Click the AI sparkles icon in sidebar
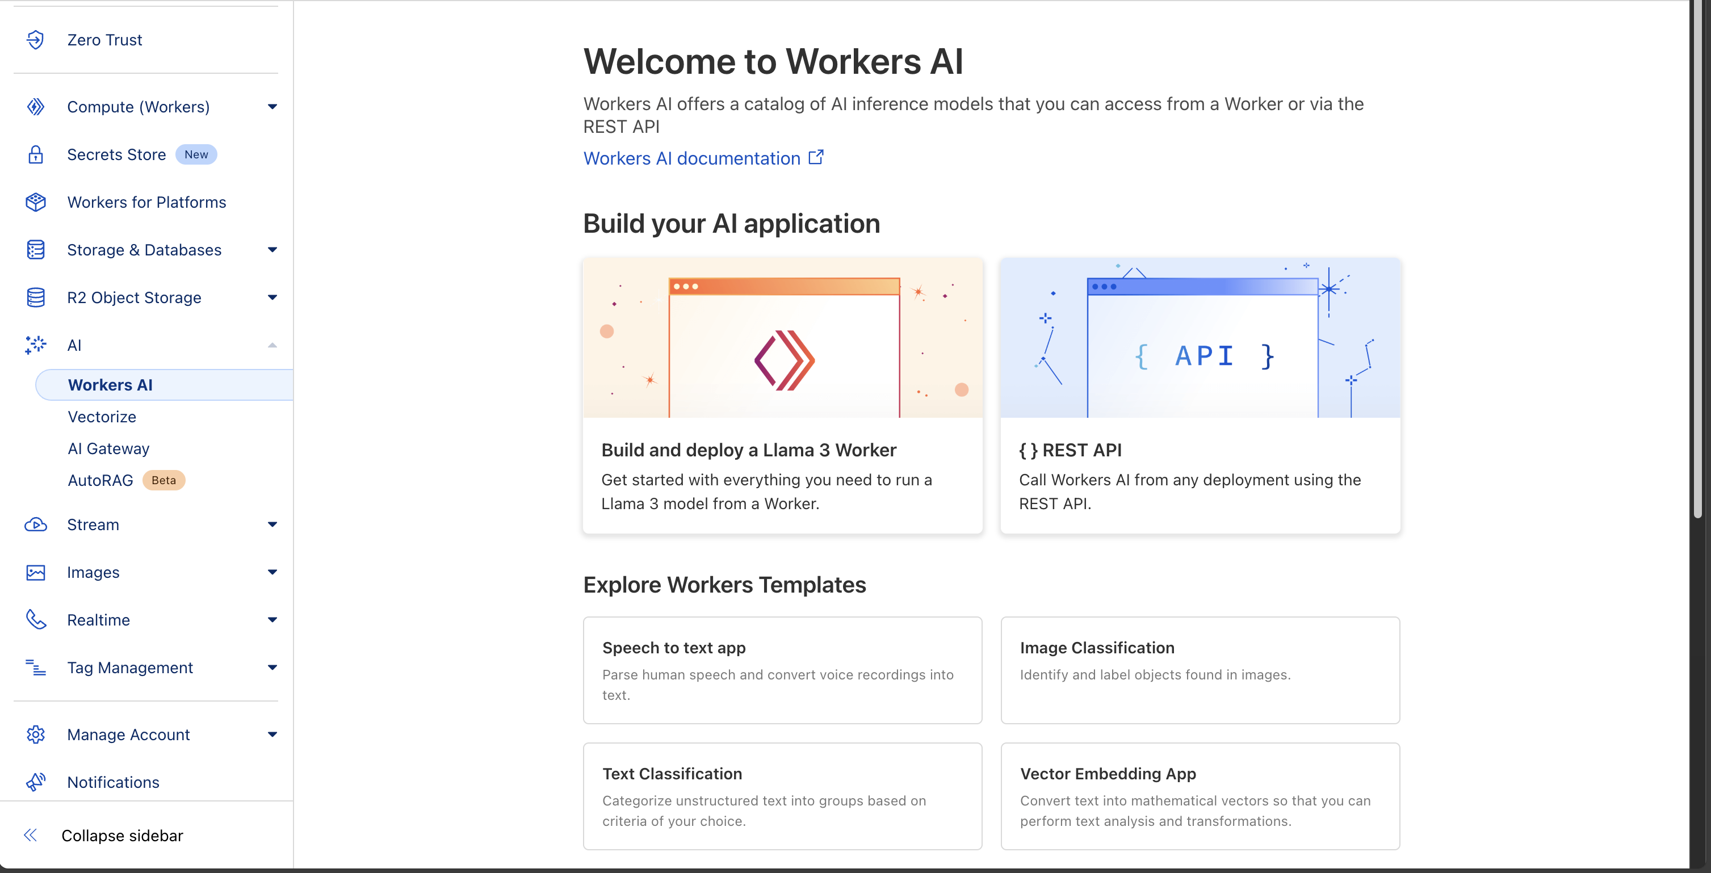Image resolution: width=1711 pixels, height=873 pixels. coord(35,345)
